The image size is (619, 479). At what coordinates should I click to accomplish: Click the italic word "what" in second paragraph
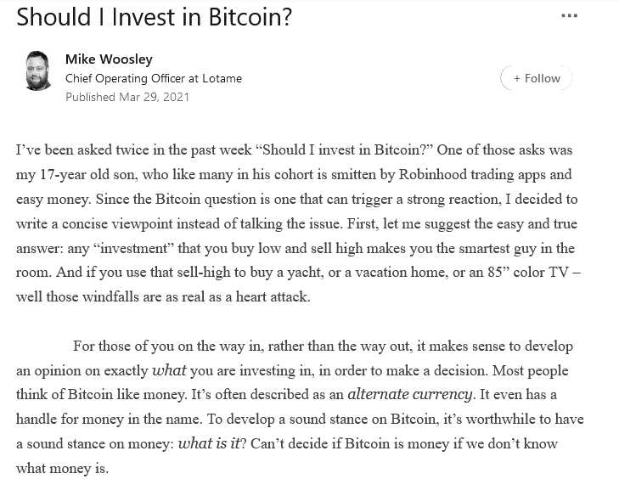pos(169,370)
